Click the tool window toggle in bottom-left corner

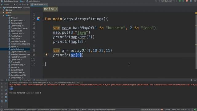click(x=1, y=110)
